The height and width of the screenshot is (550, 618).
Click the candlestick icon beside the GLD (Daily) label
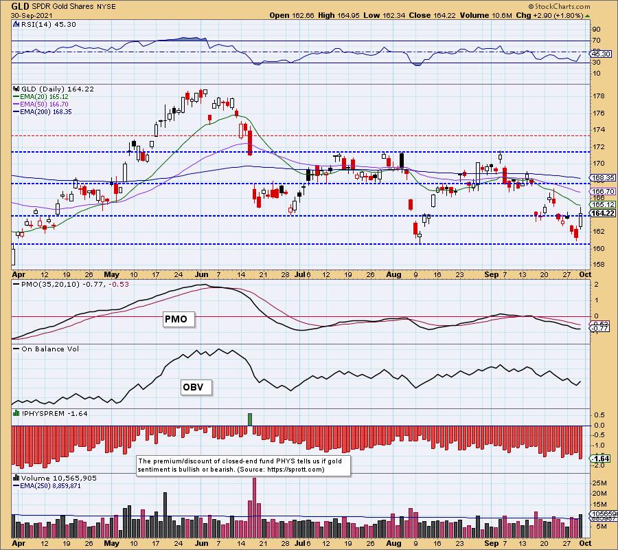(x=16, y=89)
